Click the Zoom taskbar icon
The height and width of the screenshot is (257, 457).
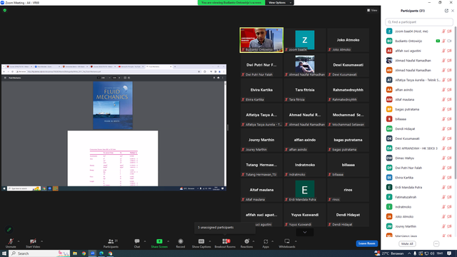(x=92, y=253)
